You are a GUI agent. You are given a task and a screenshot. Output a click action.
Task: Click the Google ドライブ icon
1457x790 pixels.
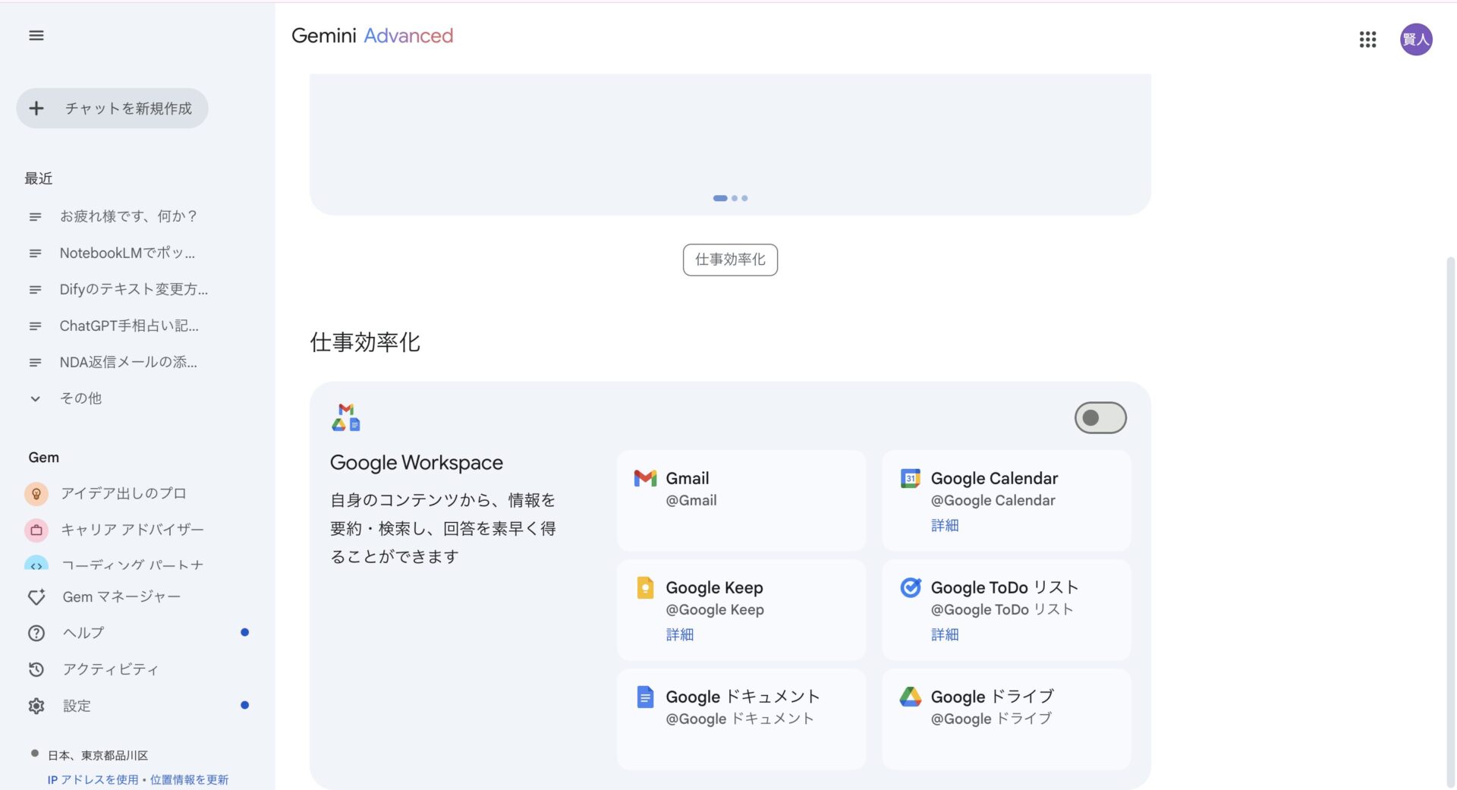pos(910,697)
